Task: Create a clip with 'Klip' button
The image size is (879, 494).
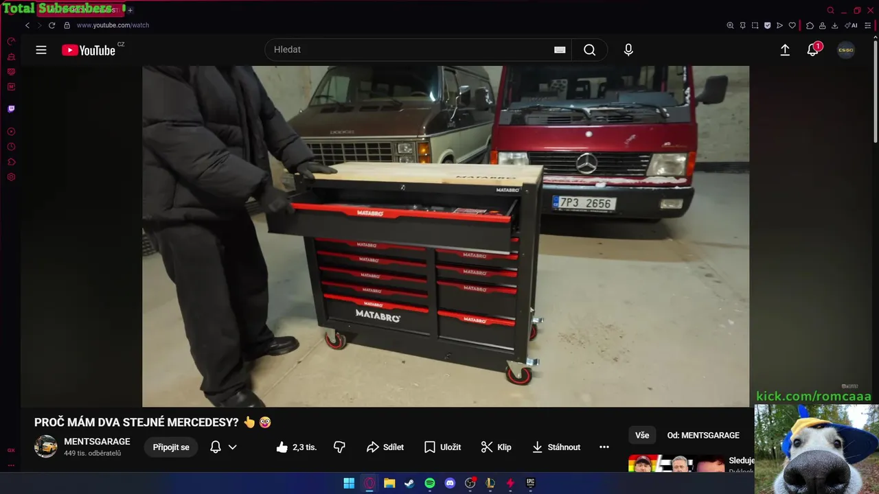Action: [496, 447]
